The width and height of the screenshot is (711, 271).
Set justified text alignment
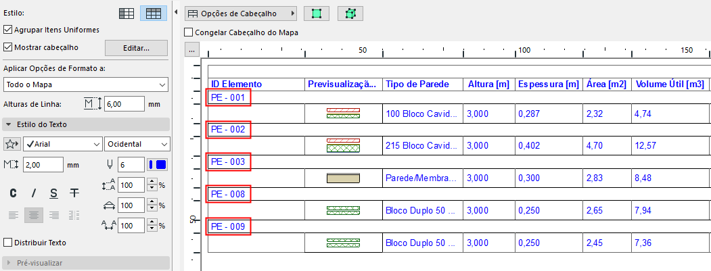point(74,215)
